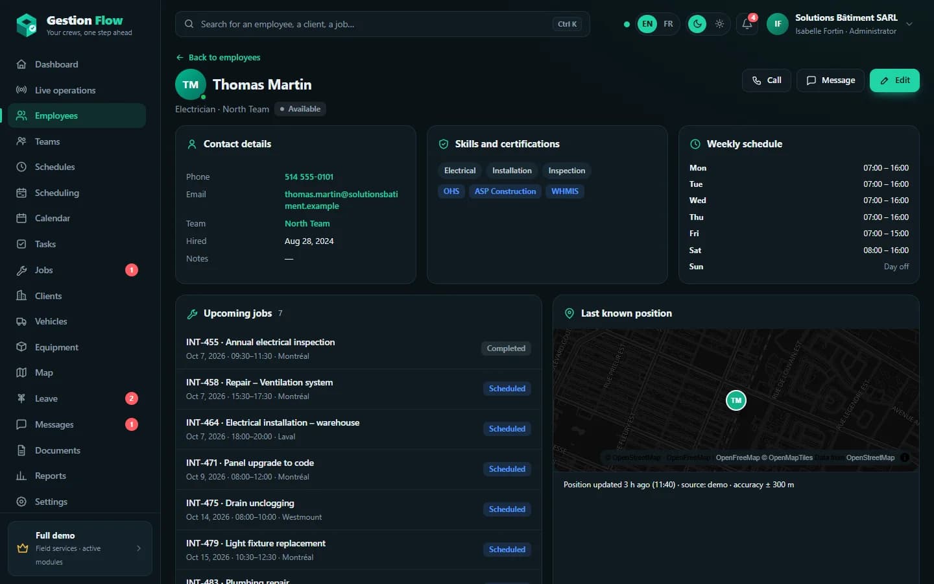934x584 pixels.
Task: Click the WHMIS certification tag
Action: [x=565, y=191]
